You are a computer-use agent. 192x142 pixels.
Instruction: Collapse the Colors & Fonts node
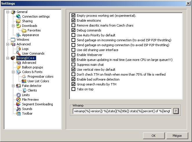coord(13,72)
